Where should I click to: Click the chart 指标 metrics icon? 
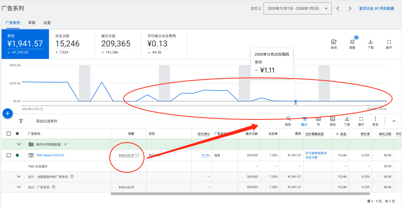pos(334,42)
